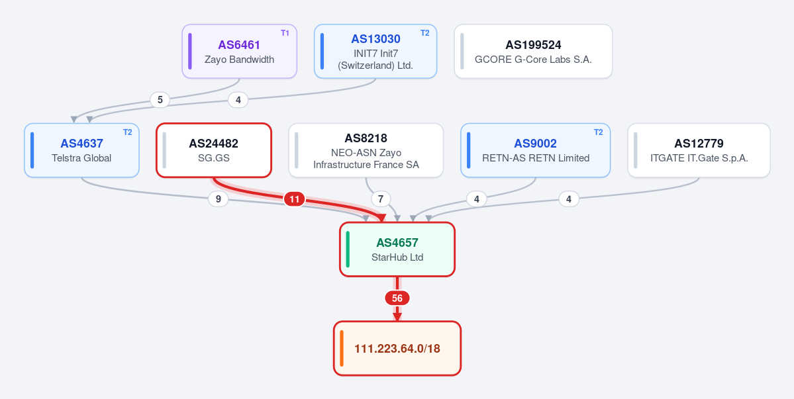This screenshot has width=794, height=399.
Task: Click the AS13030 INIT7 node
Action: (x=375, y=51)
